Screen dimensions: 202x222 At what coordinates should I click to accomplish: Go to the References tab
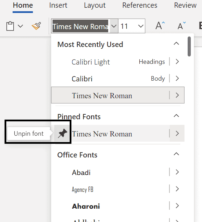[140, 5]
